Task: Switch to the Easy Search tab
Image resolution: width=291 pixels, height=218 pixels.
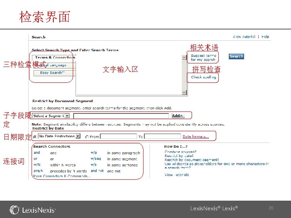Action: tap(55, 73)
